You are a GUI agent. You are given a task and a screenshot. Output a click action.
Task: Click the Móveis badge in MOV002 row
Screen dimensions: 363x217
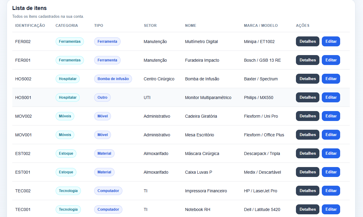[x=65, y=116]
